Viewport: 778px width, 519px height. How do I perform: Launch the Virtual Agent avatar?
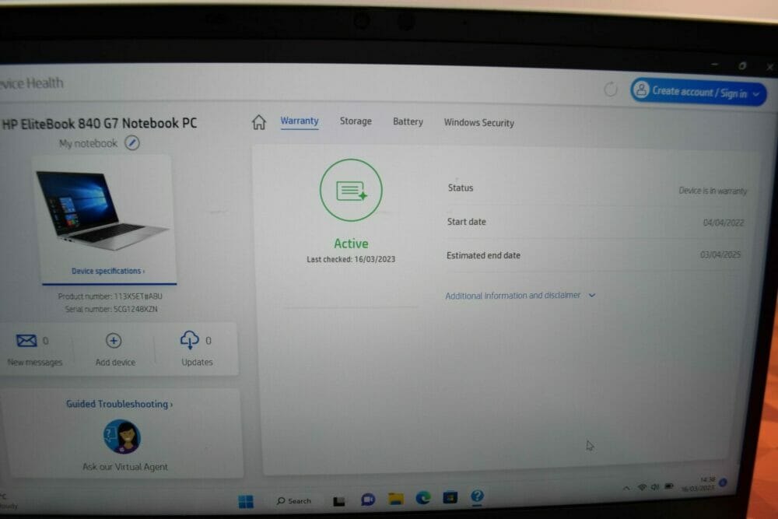pyautogui.click(x=122, y=437)
